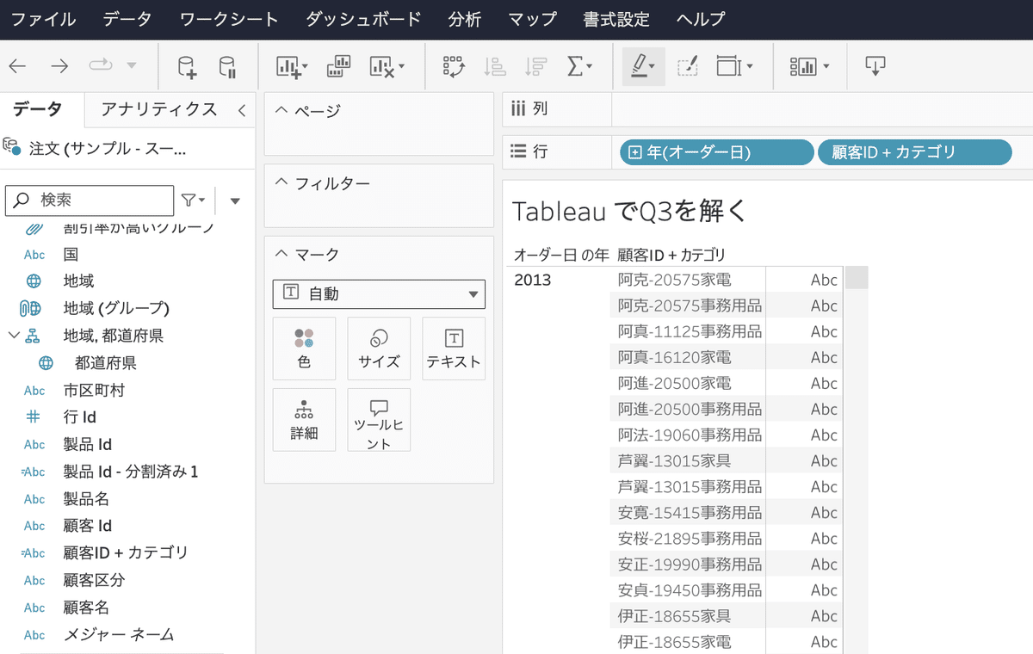
Task: Open the ダッシュボード menu
Action: pos(363,19)
